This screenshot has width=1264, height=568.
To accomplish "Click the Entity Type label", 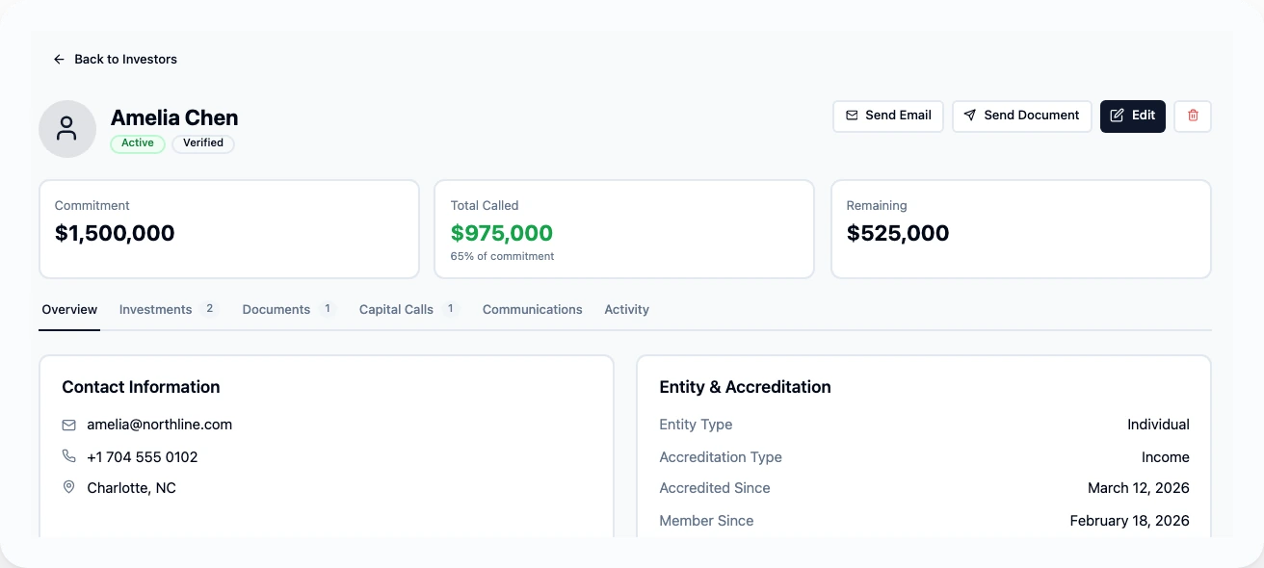I will tap(696, 425).
